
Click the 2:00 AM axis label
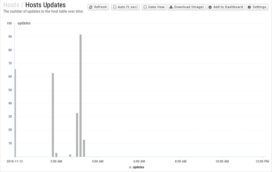[x=56, y=161]
